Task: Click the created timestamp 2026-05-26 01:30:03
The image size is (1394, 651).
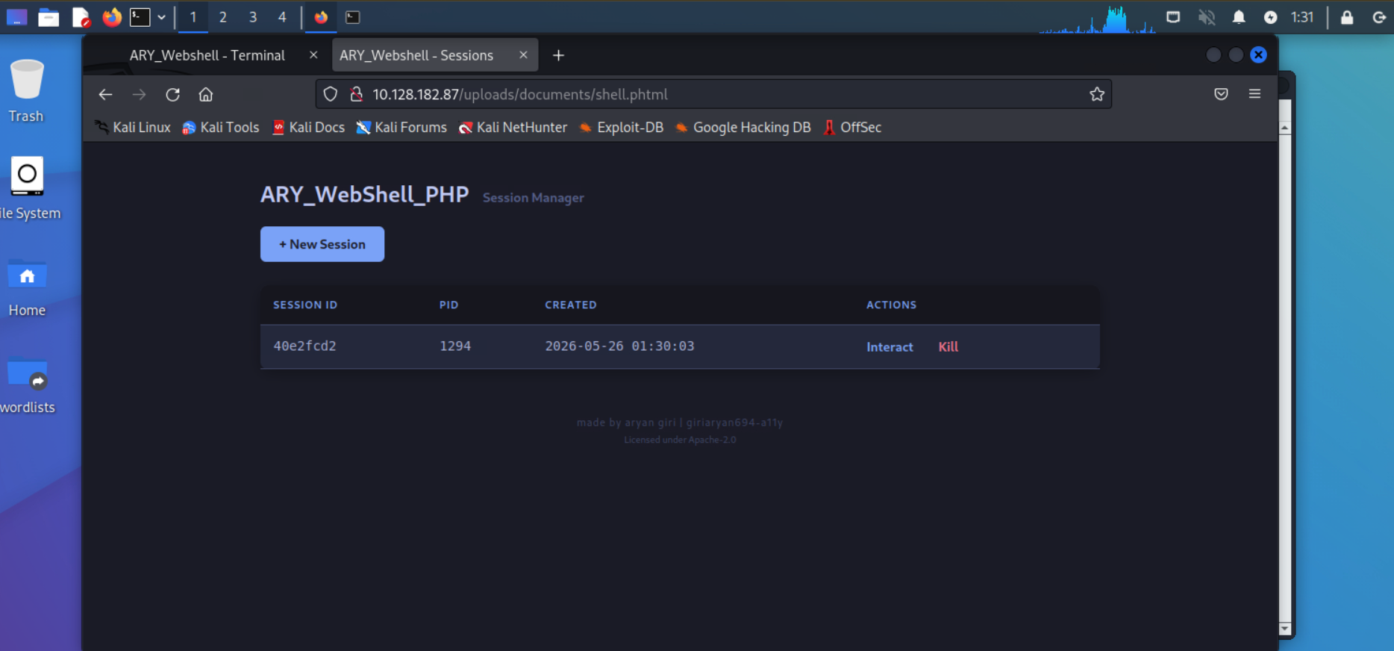Action: click(619, 346)
